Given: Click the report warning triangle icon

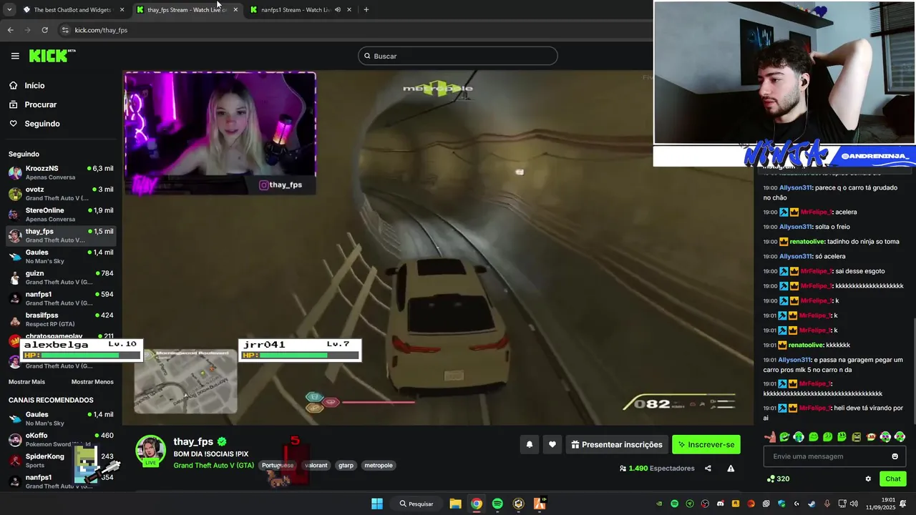Looking at the screenshot, I should [731, 469].
